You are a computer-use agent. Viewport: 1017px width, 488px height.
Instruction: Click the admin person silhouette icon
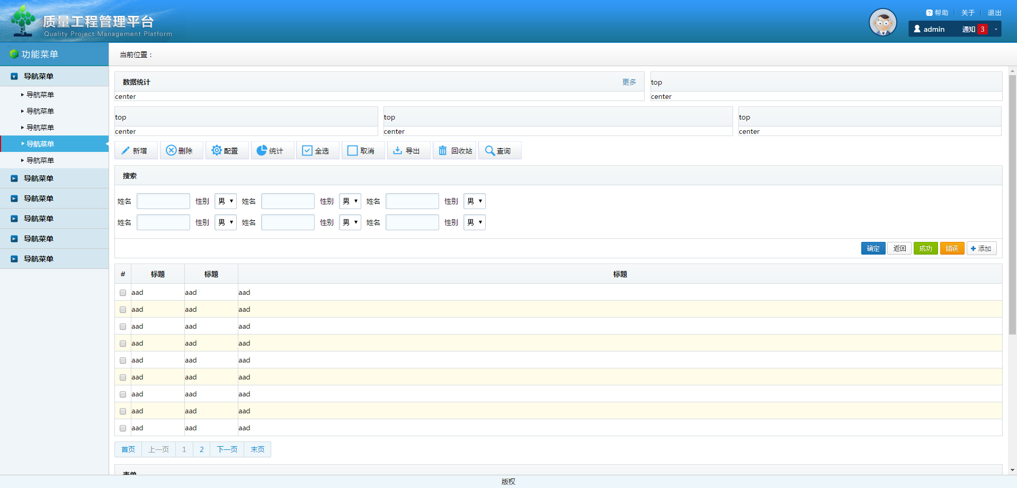pyautogui.click(x=917, y=29)
